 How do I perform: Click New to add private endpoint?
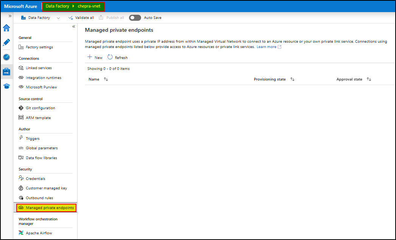coord(95,57)
